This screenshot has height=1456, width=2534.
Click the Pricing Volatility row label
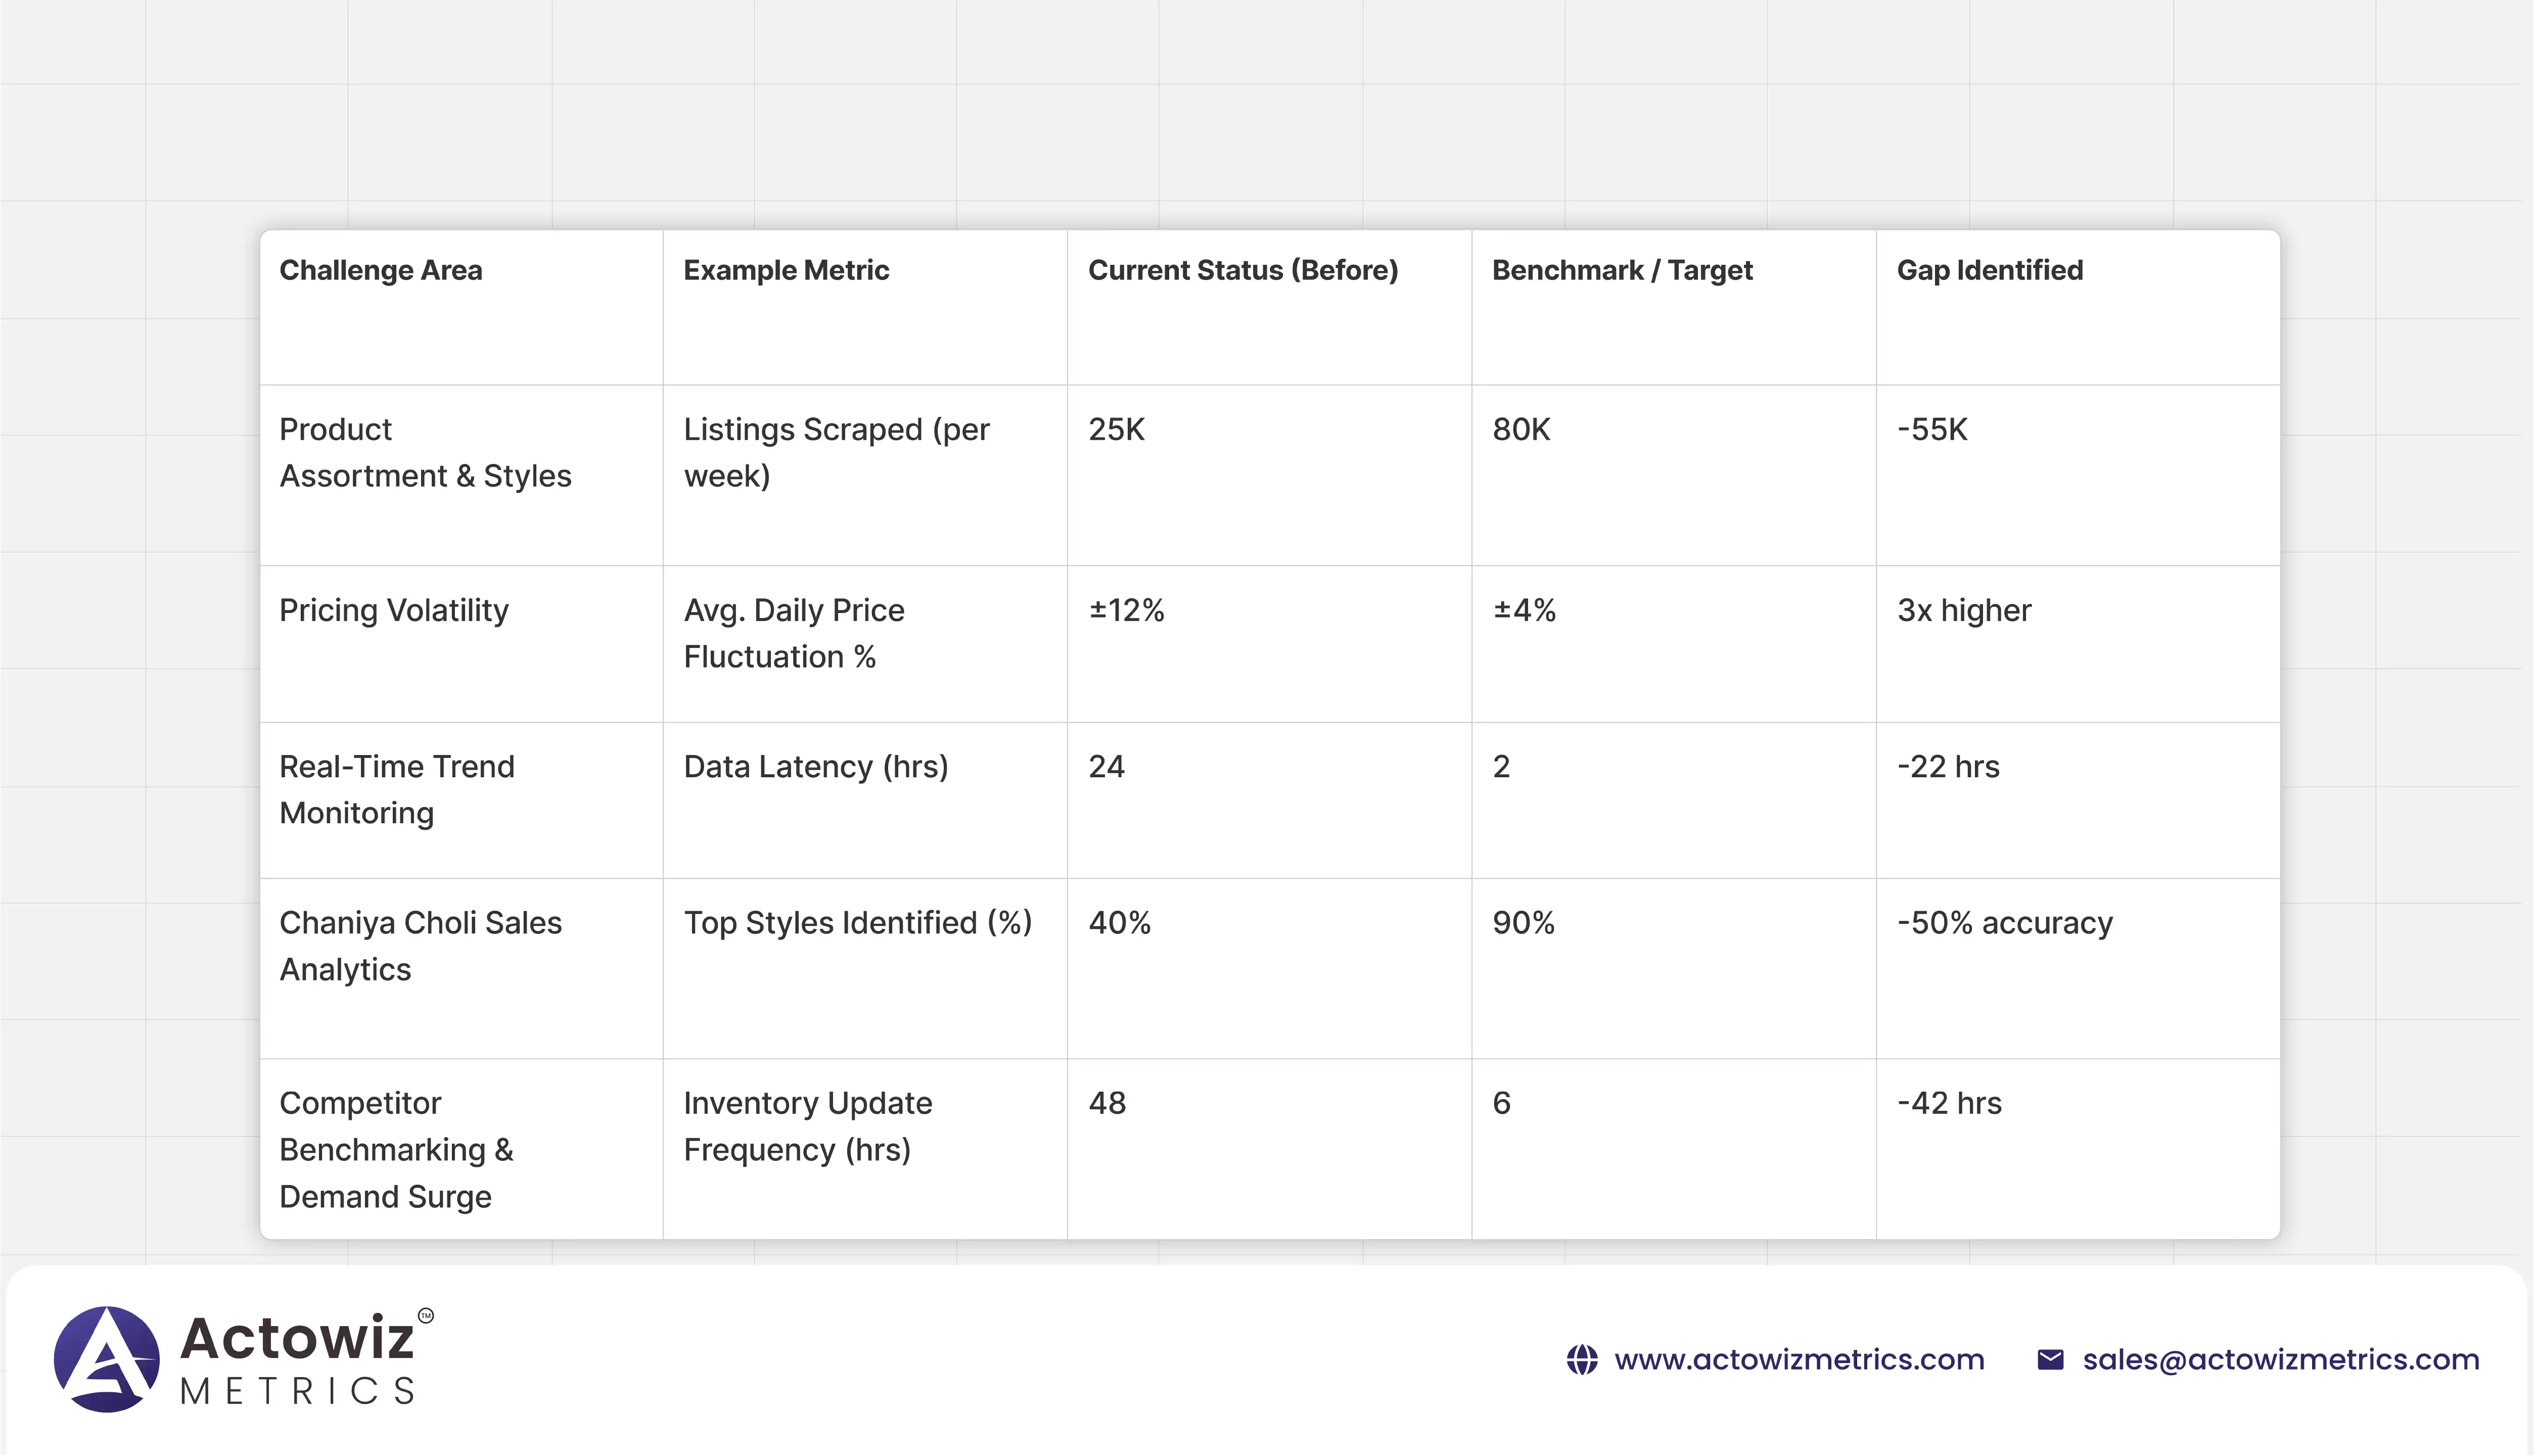pyautogui.click(x=393, y=610)
